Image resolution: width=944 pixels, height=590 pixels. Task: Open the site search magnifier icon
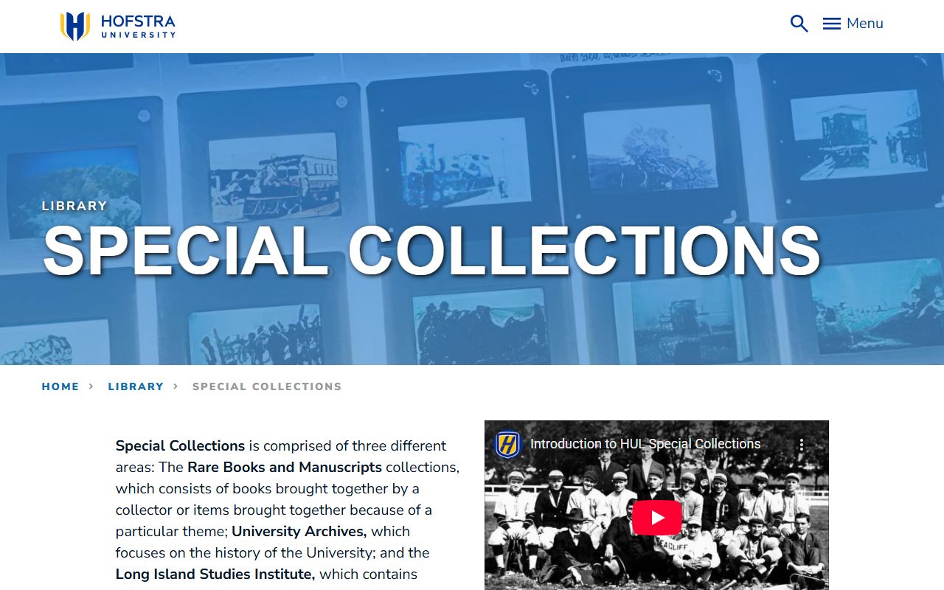[799, 24]
